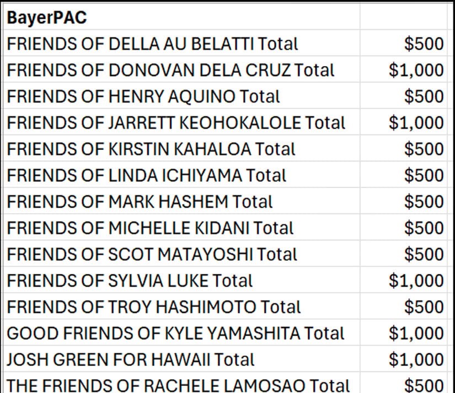The image size is (455, 393).
Task: Click the Friends of Troy Hashimoto Total cell
Action: pos(154,306)
